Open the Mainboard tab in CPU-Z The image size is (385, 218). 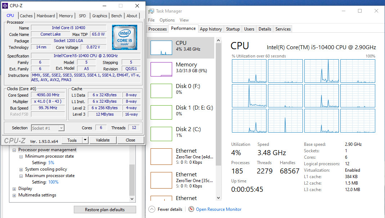pos(46,16)
